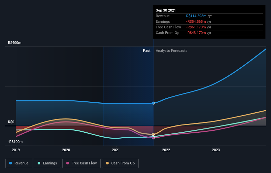
Task: Click the R$114.598m revenue value
Action: (196, 16)
